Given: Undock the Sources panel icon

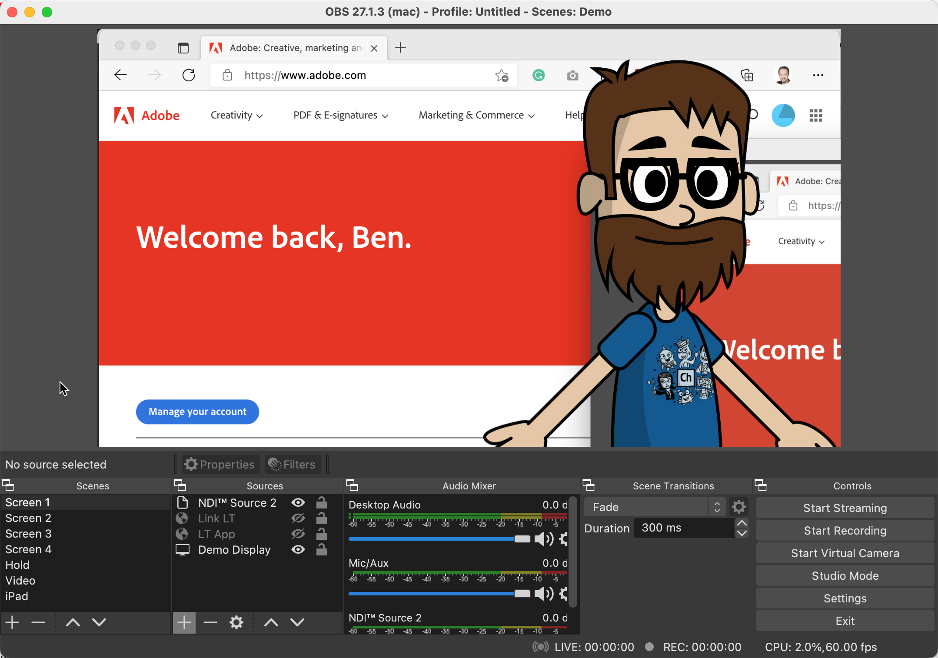Looking at the screenshot, I should pos(180,485).
